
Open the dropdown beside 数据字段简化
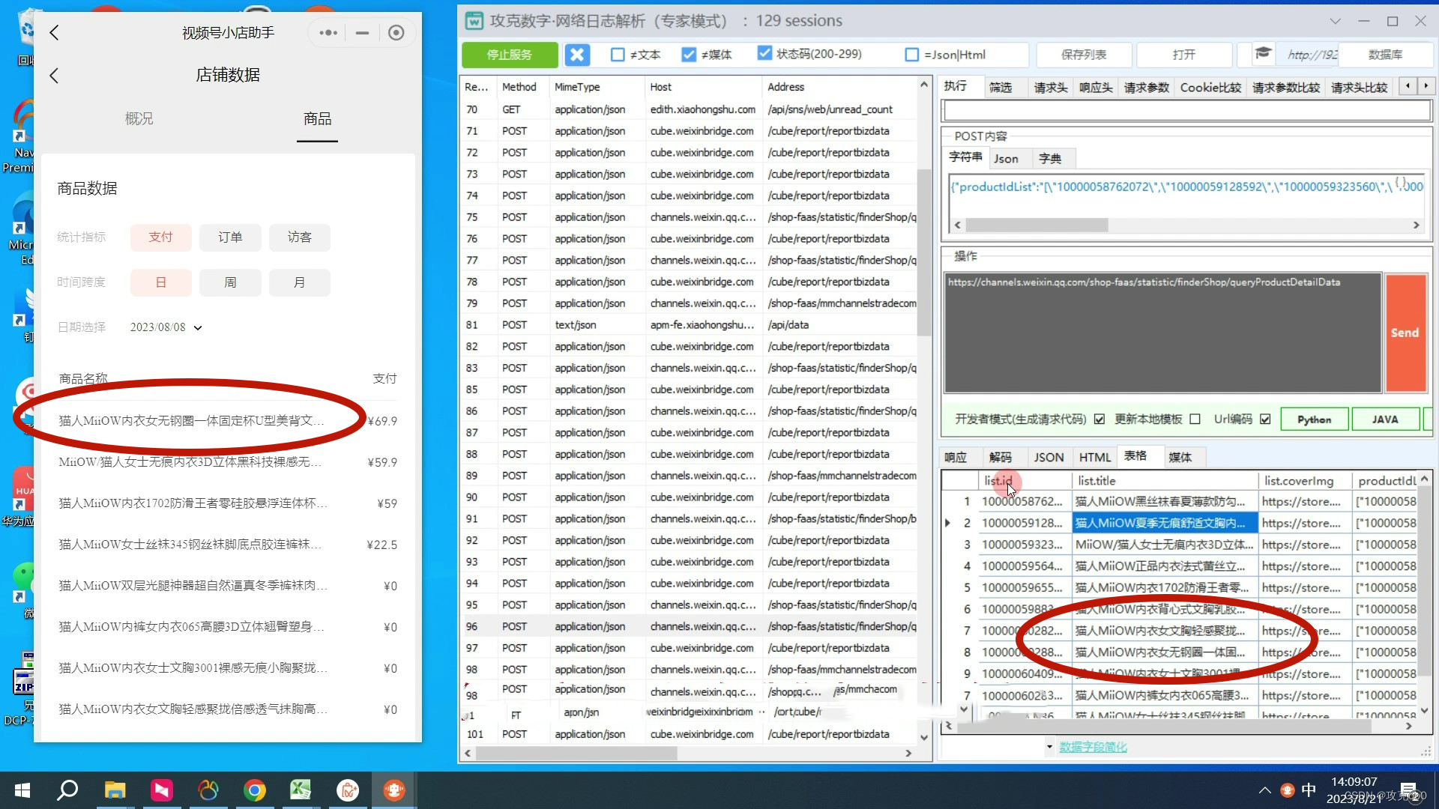tap(1049, 747)
